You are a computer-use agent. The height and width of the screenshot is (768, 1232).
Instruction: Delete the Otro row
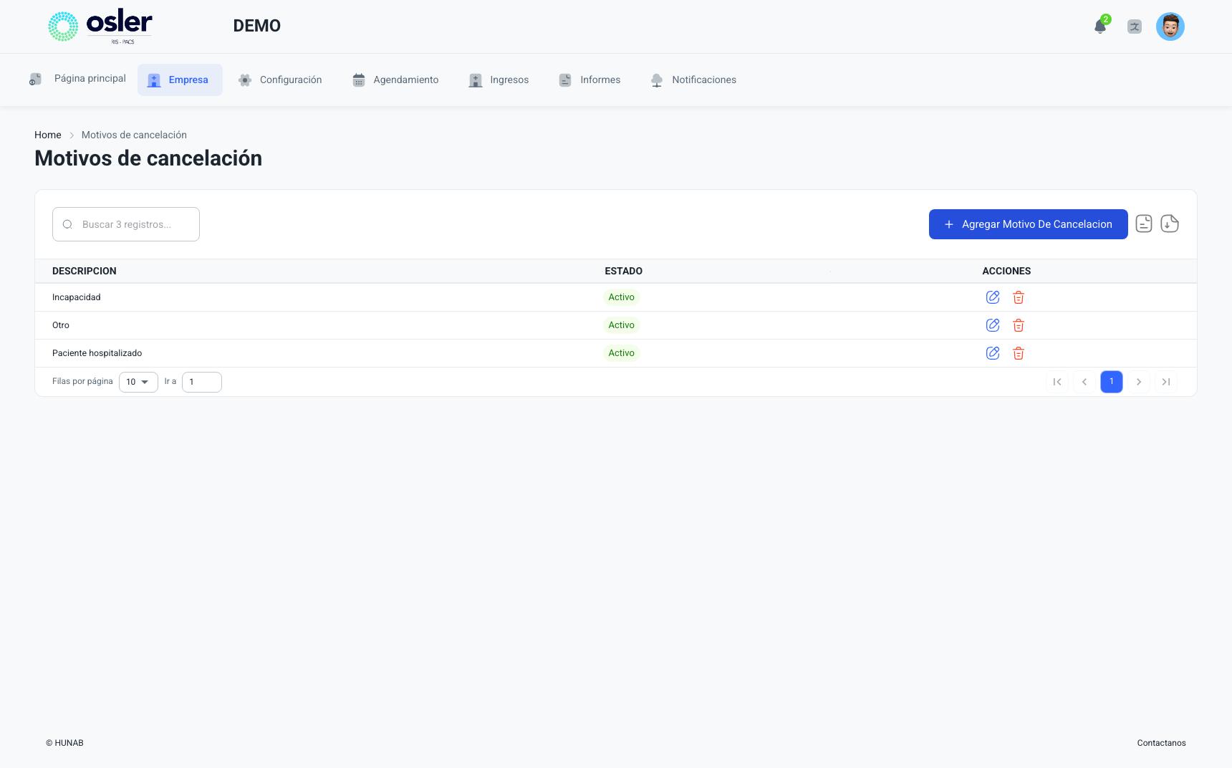coord(1019,325)
